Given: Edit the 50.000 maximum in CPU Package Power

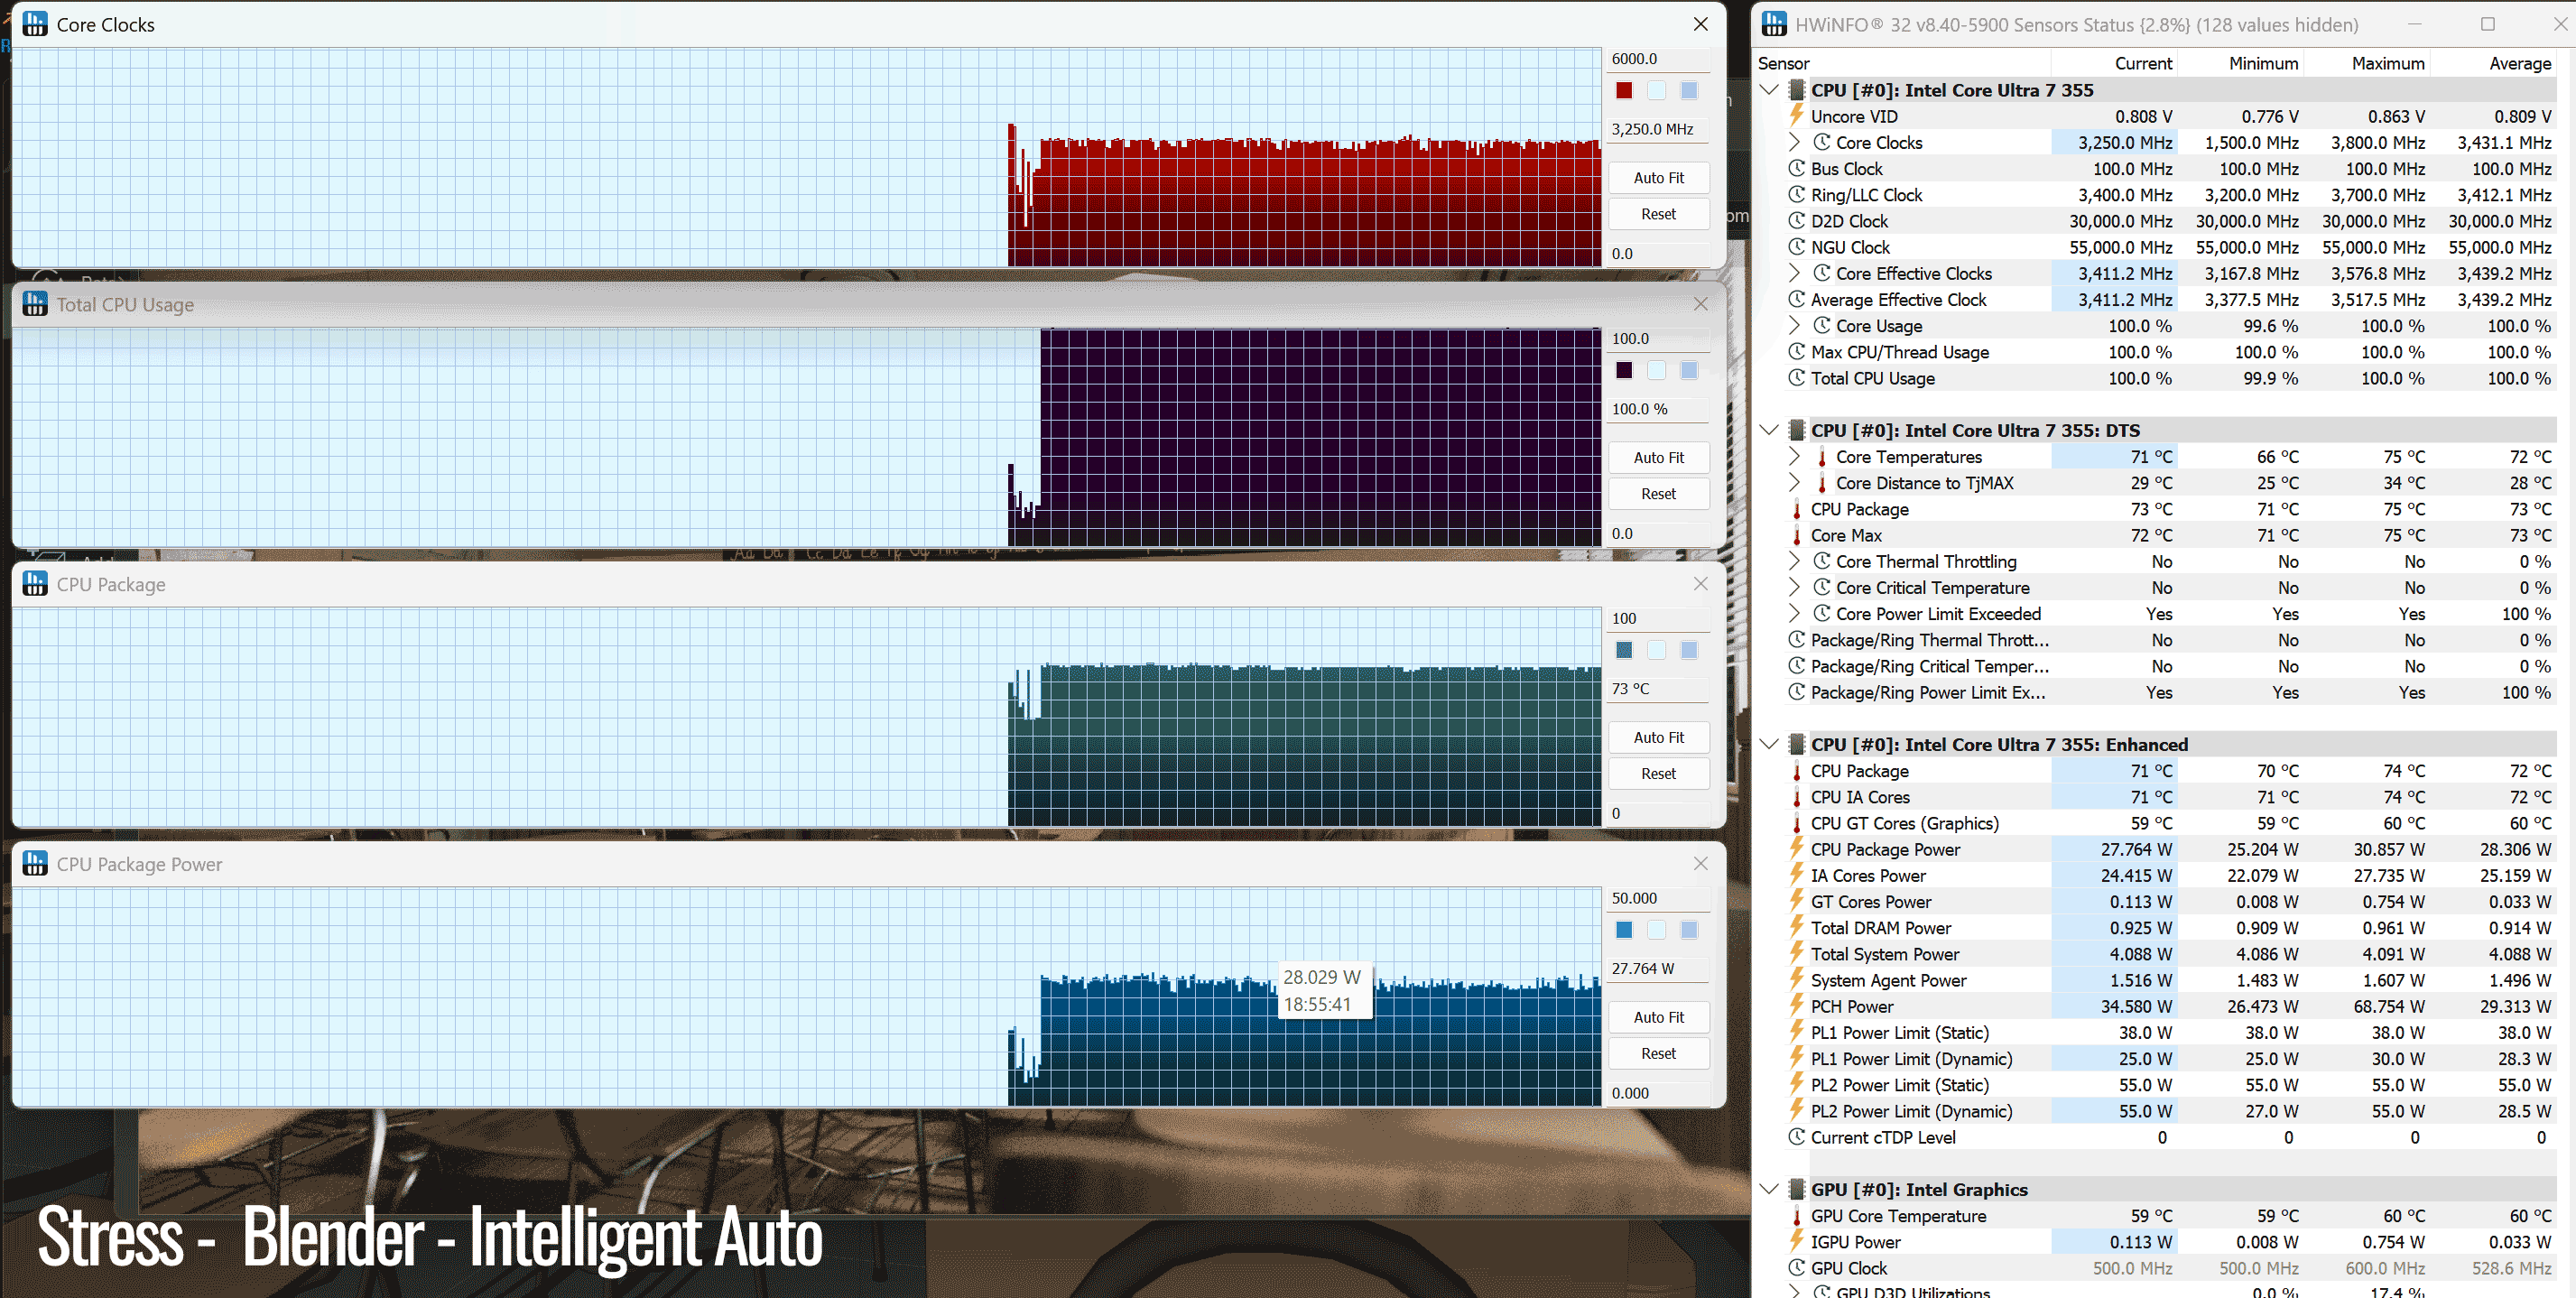Looking at the screenshot, I should [x=1658, y=899].
